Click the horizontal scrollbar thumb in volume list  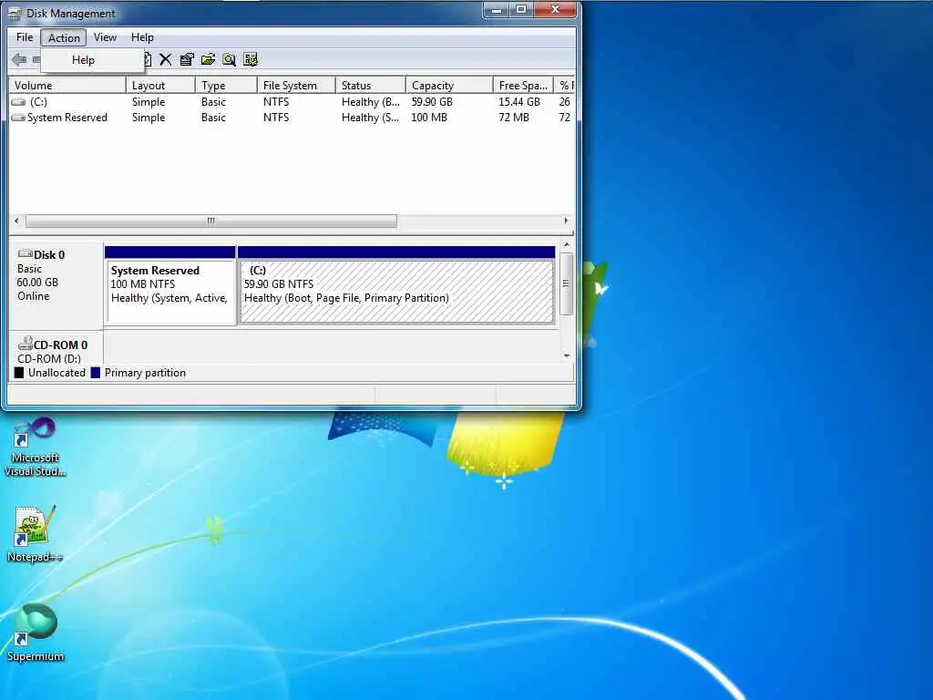pyautogui.click(x=211, y=221)
